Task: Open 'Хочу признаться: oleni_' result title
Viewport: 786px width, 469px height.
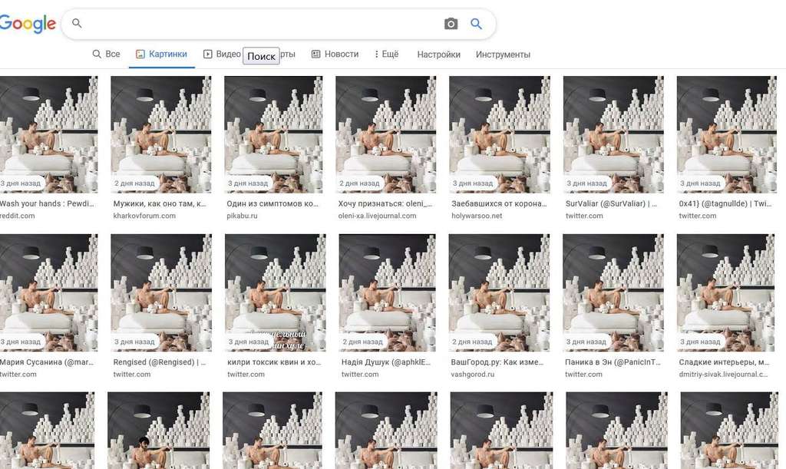Action: pos(385,204)
